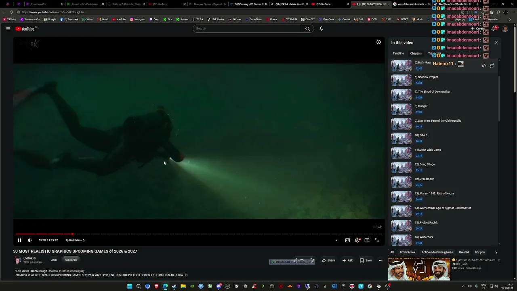Open the DeepSeek bookmark
Screen dimensions: 517x291
coord(327,19)
